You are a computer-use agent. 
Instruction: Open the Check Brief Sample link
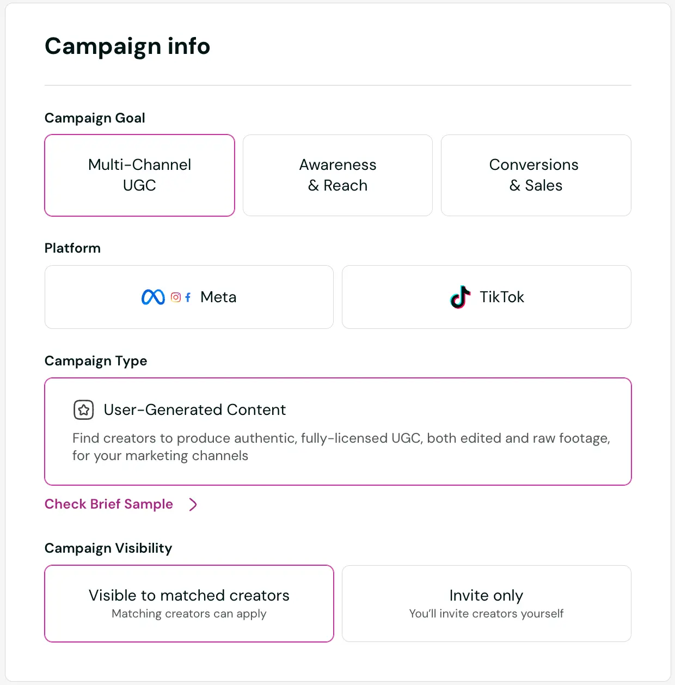point(108,504)
